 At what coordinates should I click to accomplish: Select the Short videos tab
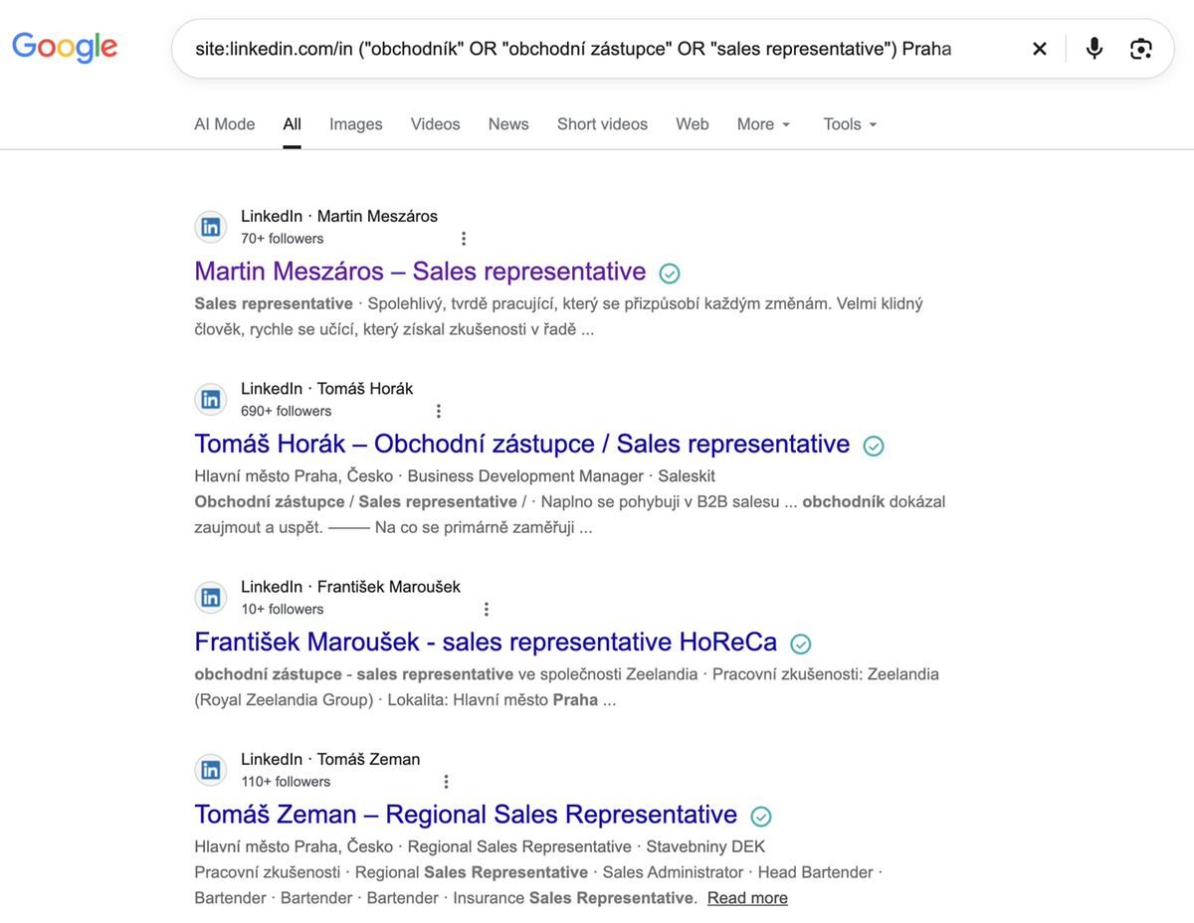click(602, 124)
